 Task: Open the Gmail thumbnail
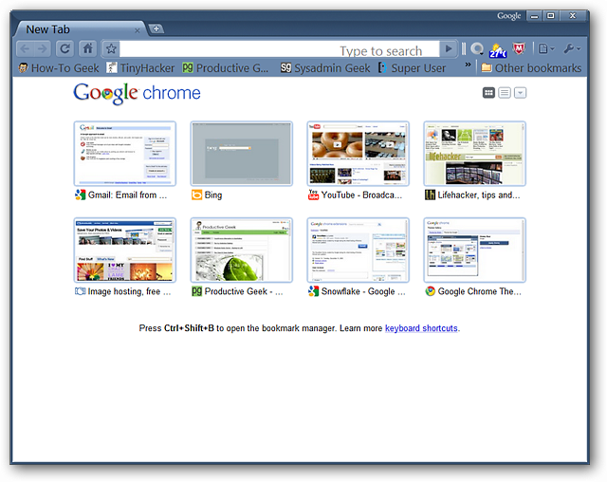tap(124, 154)
